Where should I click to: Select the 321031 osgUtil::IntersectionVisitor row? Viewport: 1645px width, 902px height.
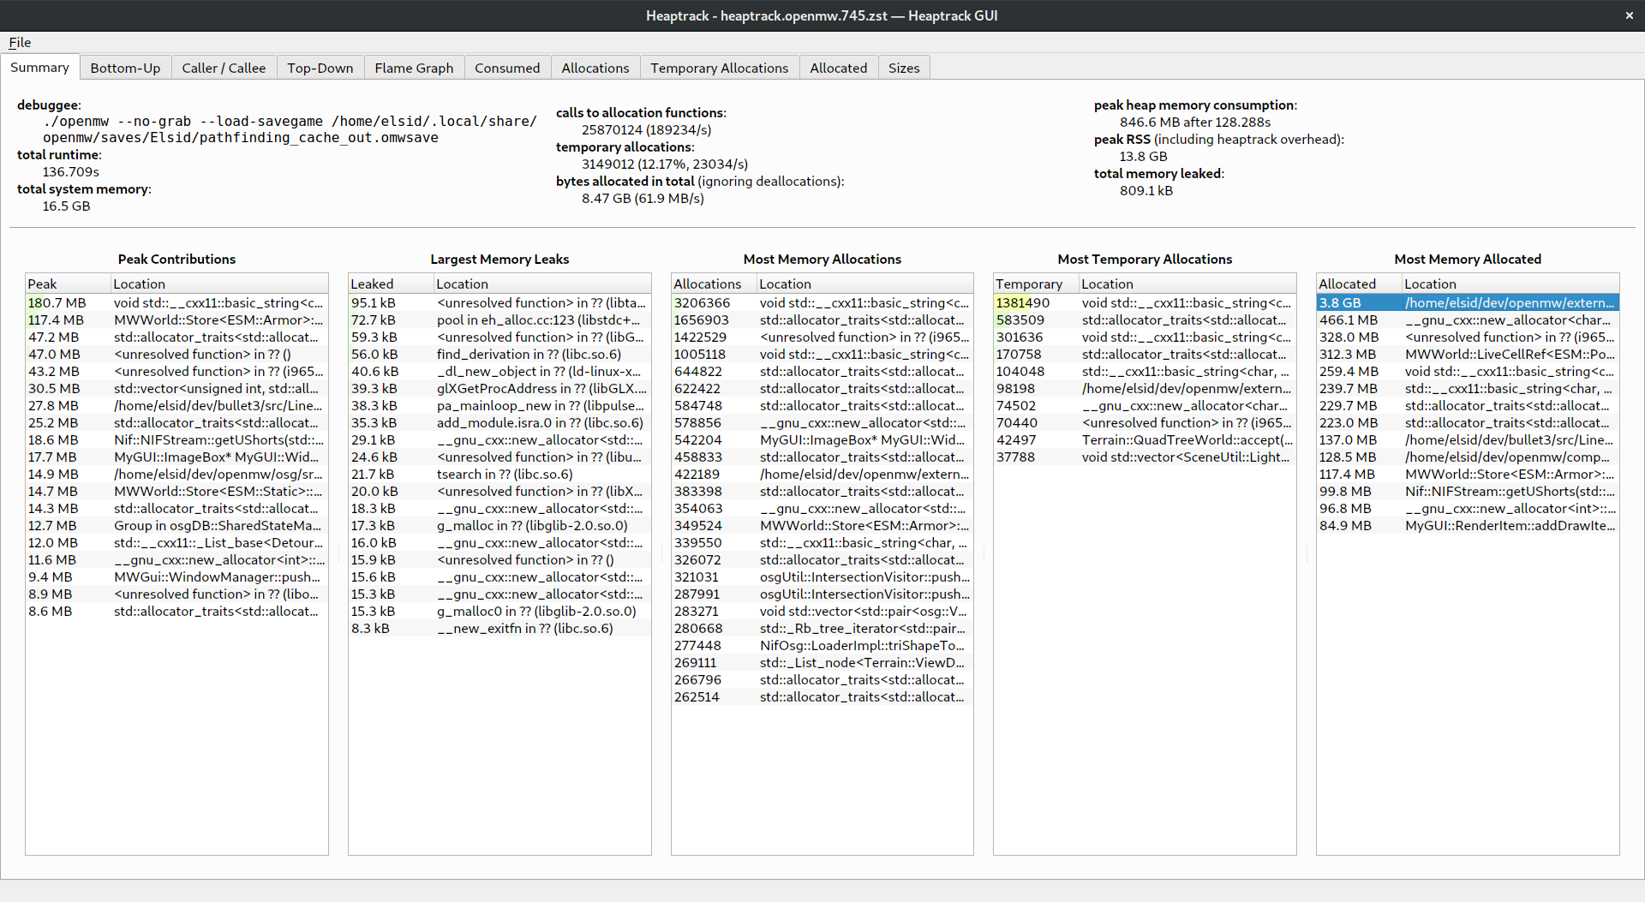point(822,576)
